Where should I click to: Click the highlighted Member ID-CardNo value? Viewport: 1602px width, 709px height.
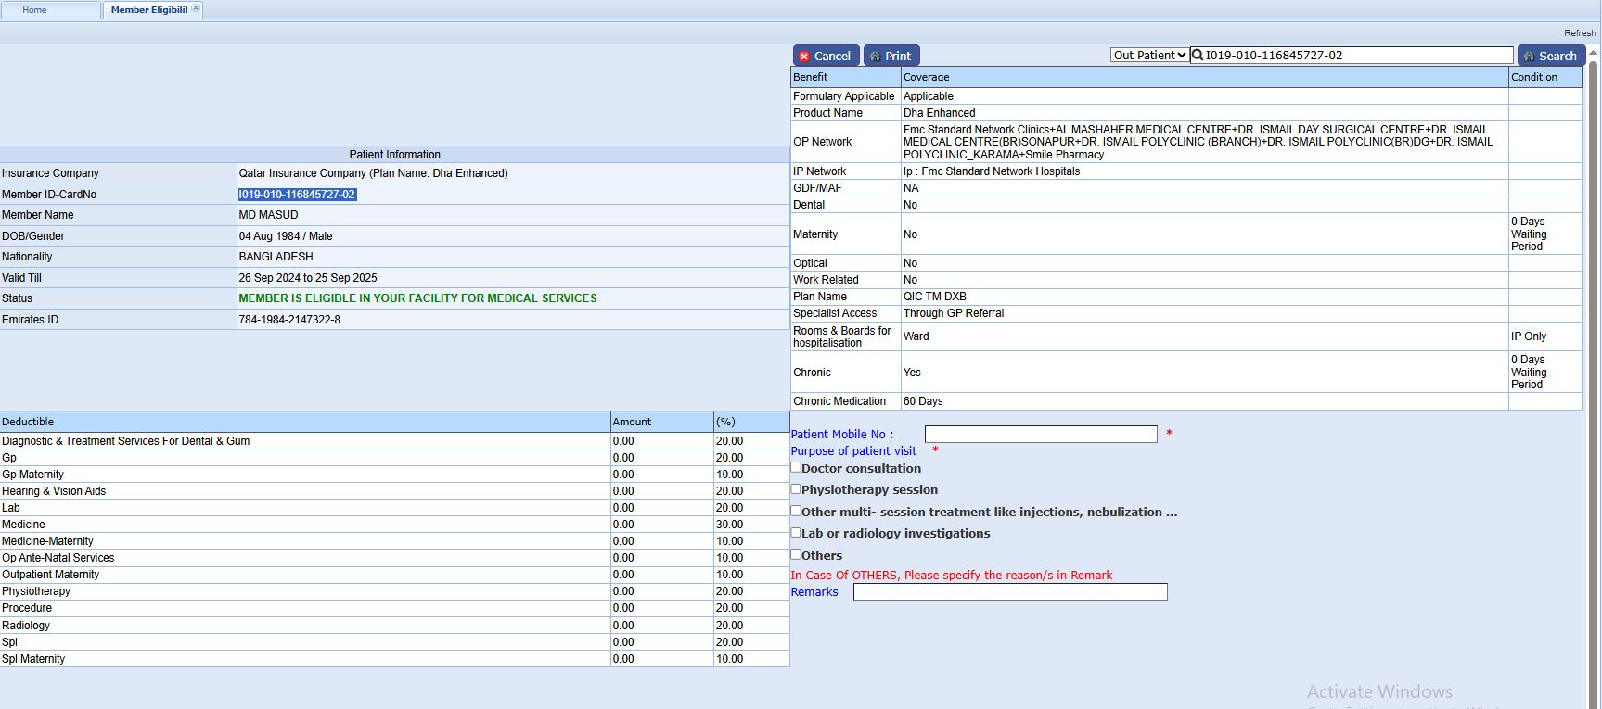[x=297, y=195]
